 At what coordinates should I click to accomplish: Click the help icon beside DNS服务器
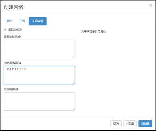click(20, 63)
